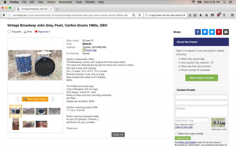
Task: Mark the ad as Favourite with the heart
Action: tap(9, 32)
